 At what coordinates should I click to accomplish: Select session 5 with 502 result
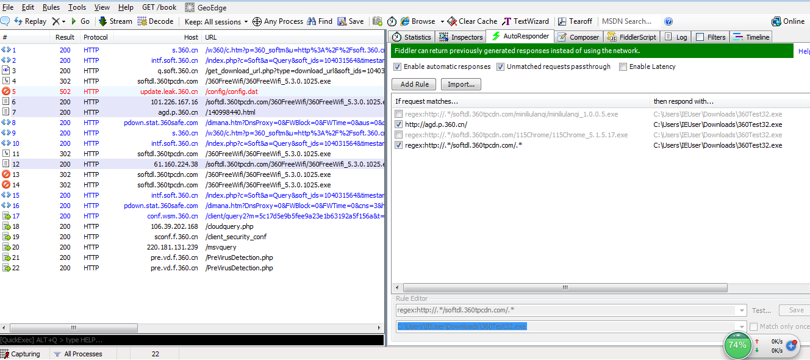coord(192,92)
